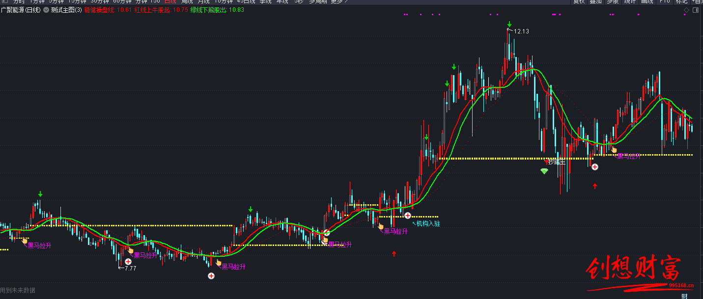Click the green diamond icon below 抄底王

[x=544, y=171]
